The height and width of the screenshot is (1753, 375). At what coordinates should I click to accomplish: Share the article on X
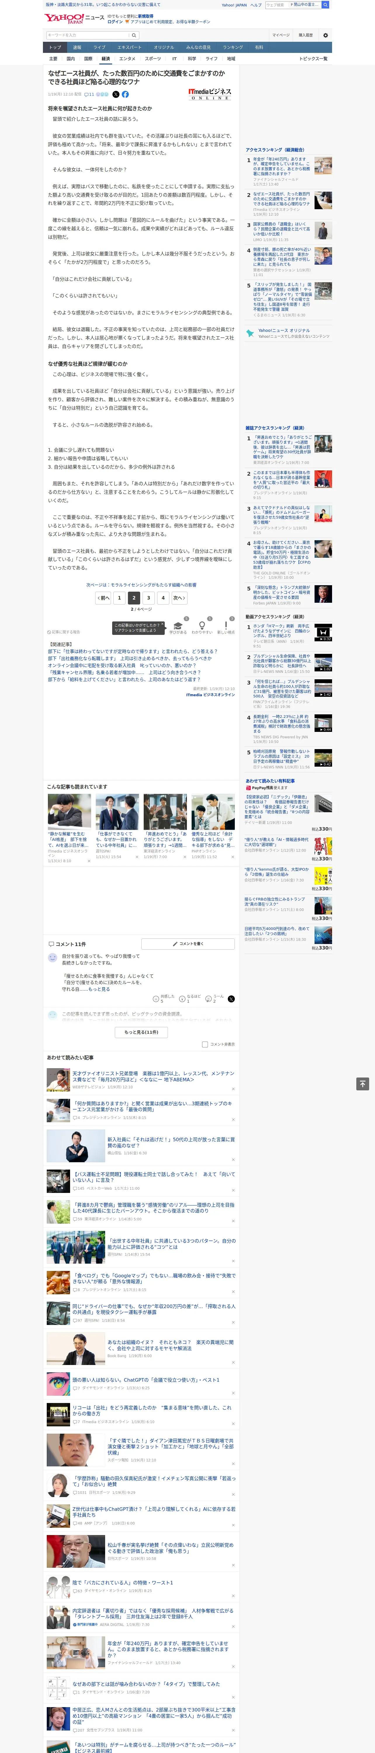click(x=116, y=95)
